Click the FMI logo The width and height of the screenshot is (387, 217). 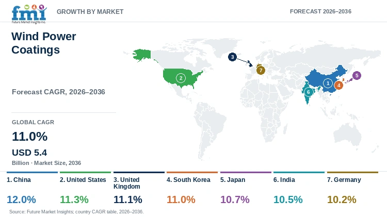click(x=29, y=14)
